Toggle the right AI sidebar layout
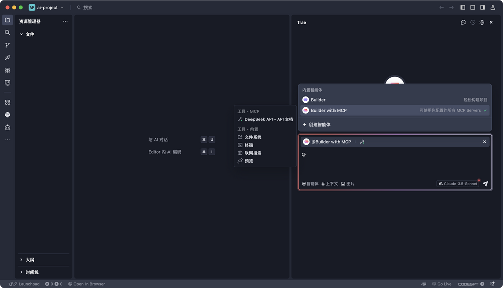This screenshot has width=503, height=288. point(482,8)
